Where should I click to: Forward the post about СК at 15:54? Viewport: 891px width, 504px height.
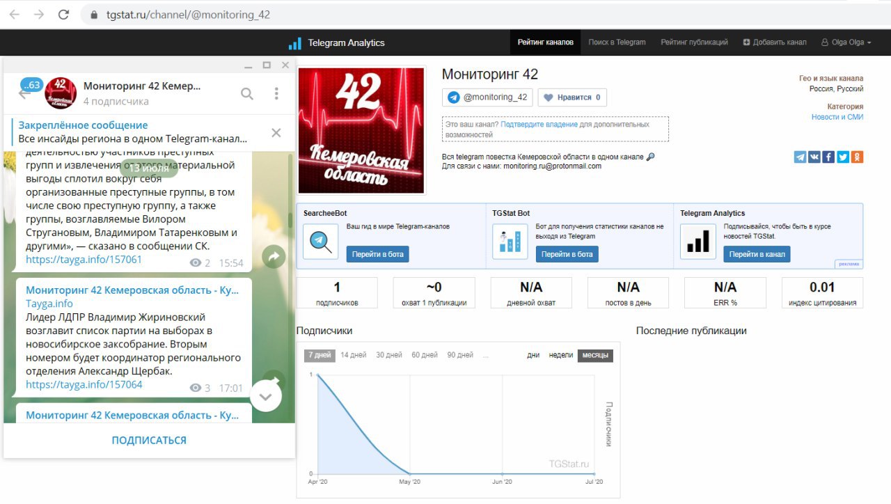(274, 257)
